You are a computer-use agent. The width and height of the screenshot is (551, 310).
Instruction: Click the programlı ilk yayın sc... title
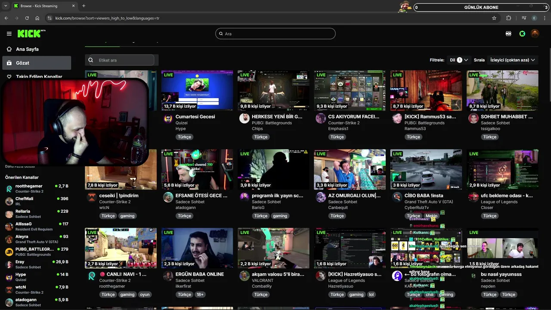click(278, 195)
